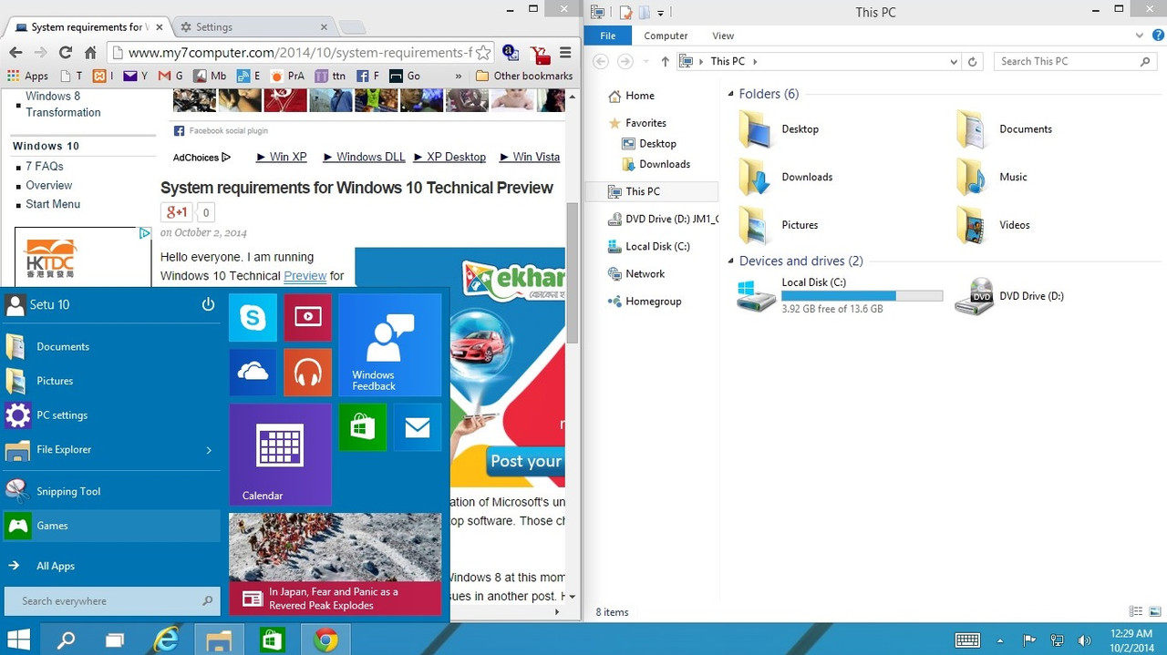The image size is (1167, 655).
Task: Open the DVD Drive (D:) item
Action: click(1010, 296)
